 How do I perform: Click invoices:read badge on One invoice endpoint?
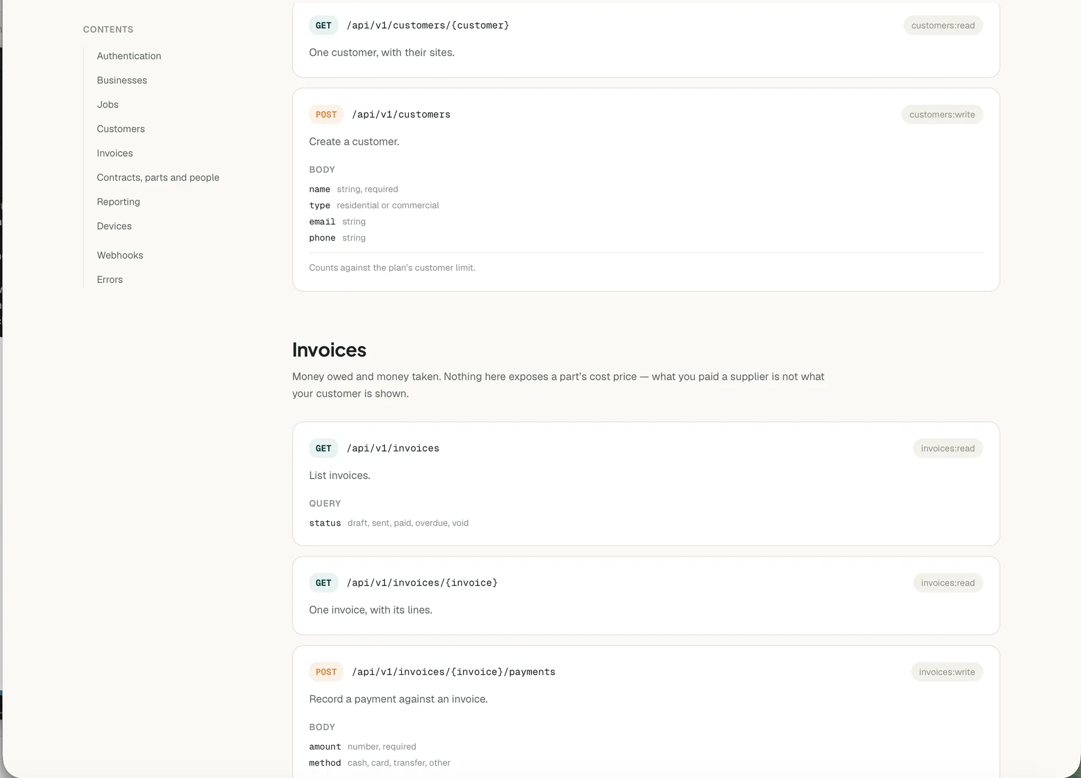pos(948,583)
